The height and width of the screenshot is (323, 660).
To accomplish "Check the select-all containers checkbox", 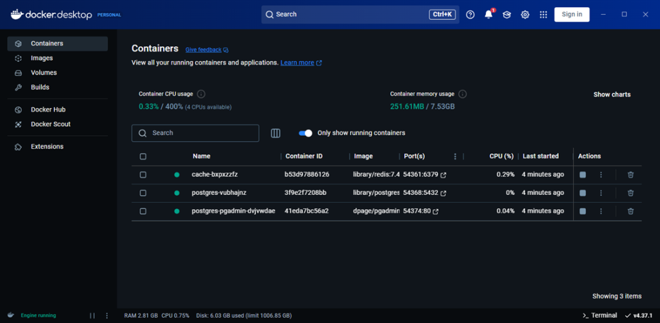I will [x=143, y=156].
